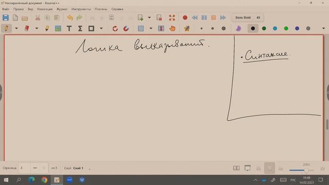Delete the current page

pyautogui.click(x=159, y=17)
